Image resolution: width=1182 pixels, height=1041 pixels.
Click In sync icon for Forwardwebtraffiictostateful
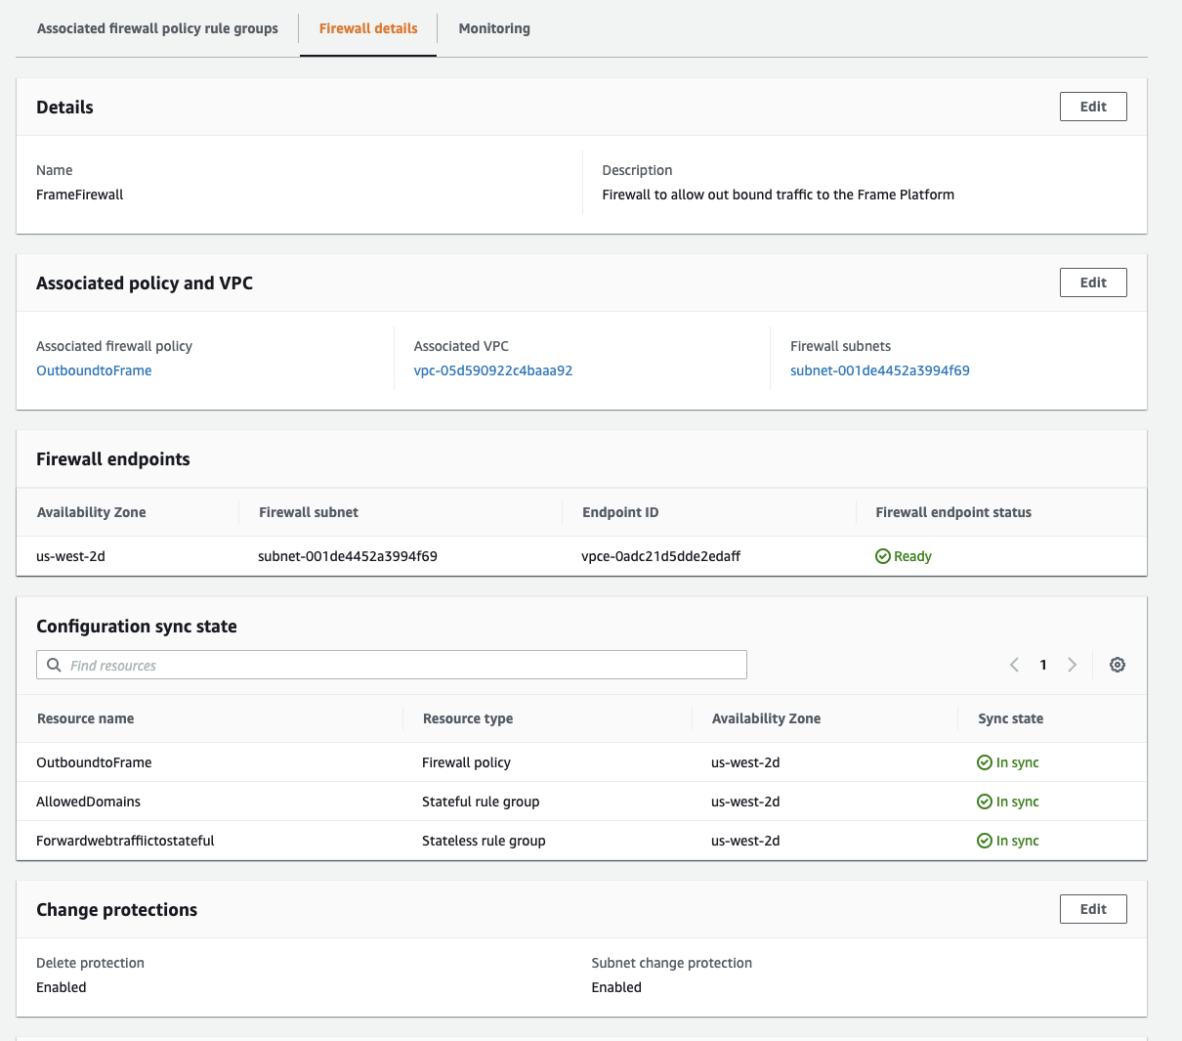[x=985, y=841]
